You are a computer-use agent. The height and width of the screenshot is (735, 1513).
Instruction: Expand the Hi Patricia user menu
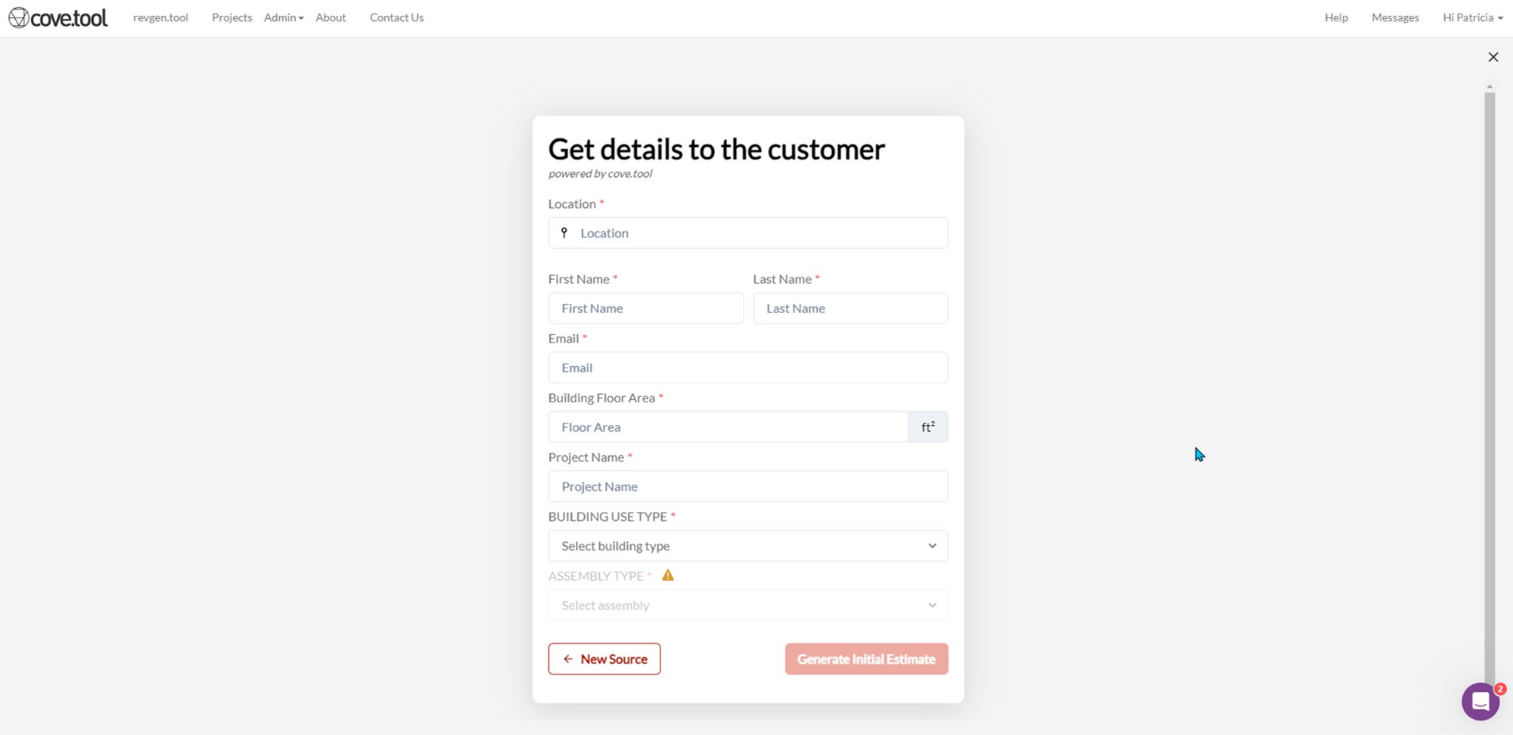1472,17
